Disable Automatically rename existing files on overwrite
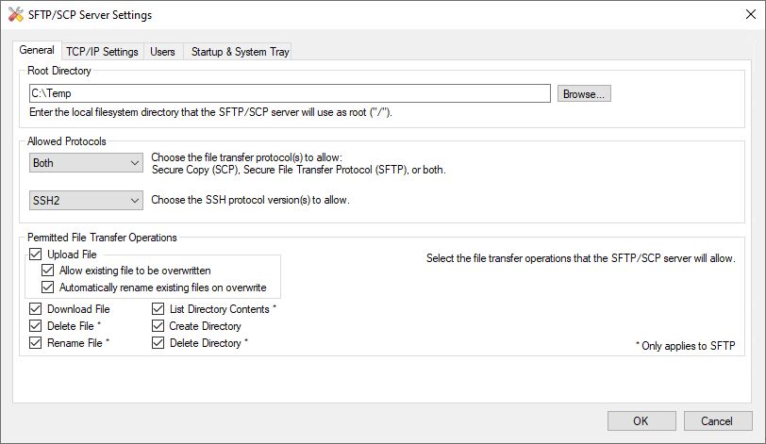This screenshot has height=444, width=766. click(x=48, y=288)
